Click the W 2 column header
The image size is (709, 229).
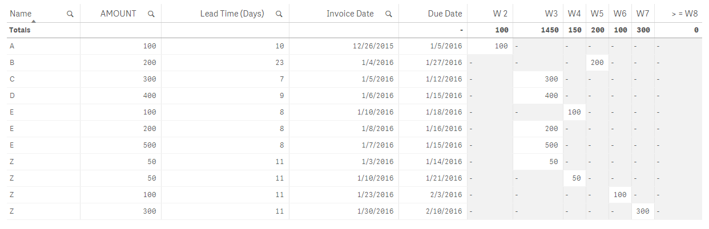tap(500, 14)
